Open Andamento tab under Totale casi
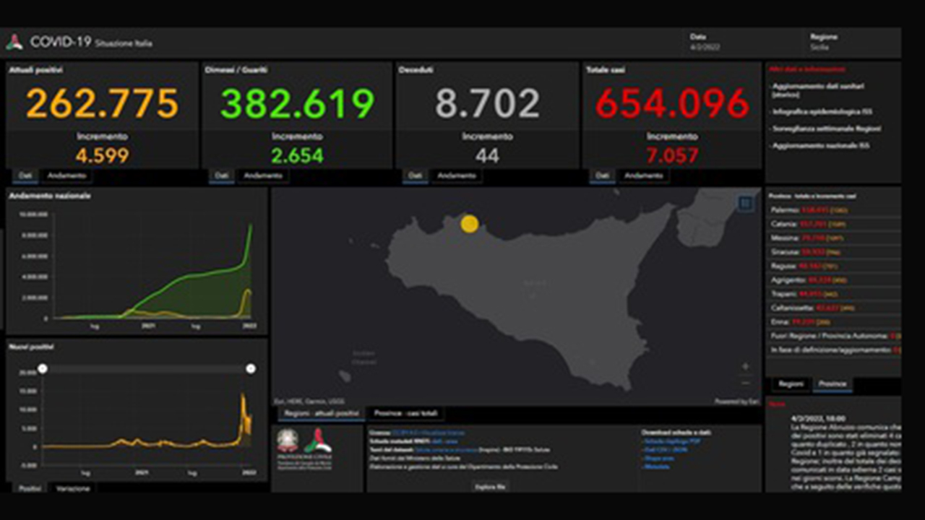 643,175
